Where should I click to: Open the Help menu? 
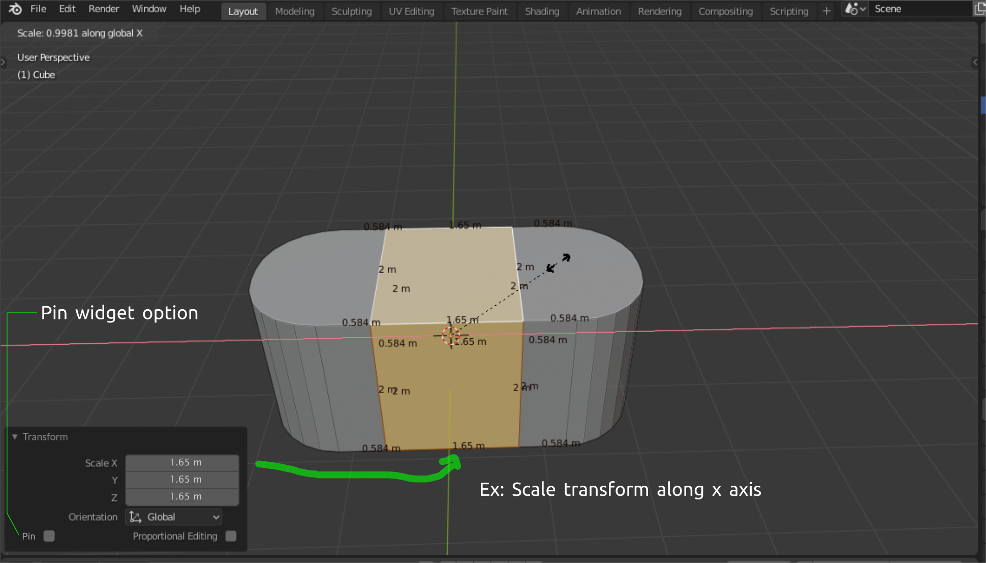[190, 9]
